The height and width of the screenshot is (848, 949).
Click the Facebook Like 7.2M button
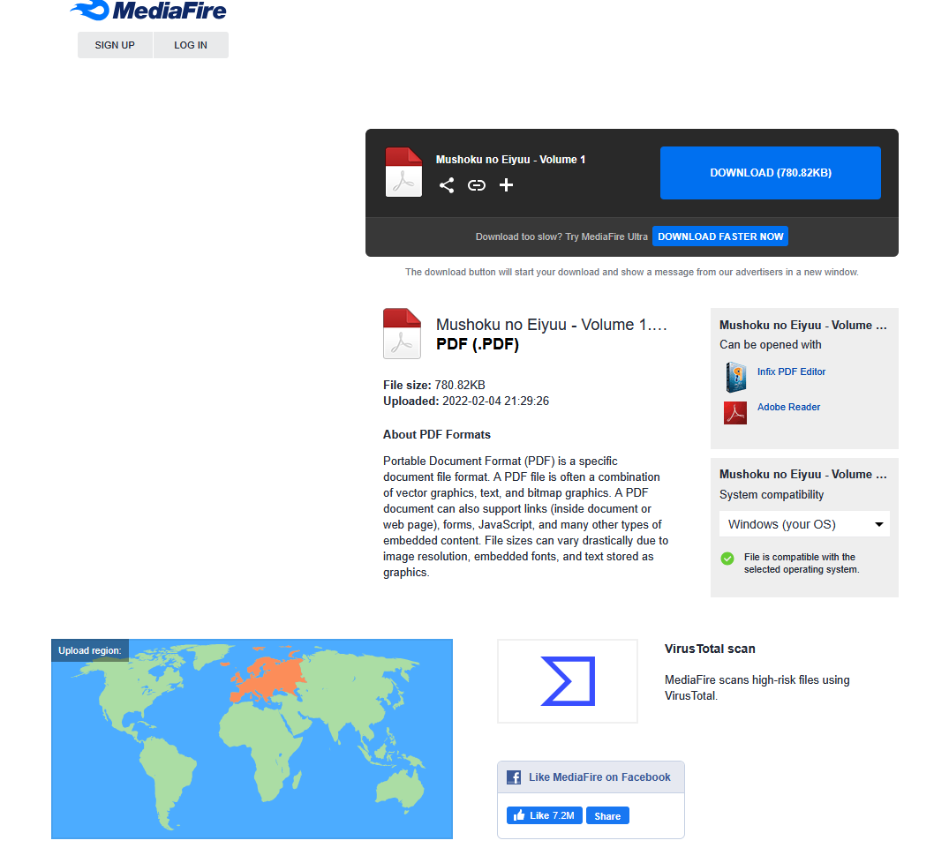point(545,815)
